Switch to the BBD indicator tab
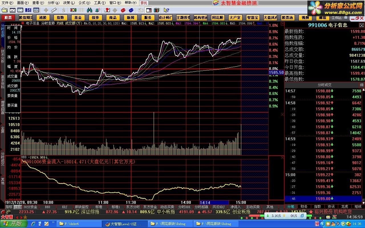 click(x=47, y=207)
